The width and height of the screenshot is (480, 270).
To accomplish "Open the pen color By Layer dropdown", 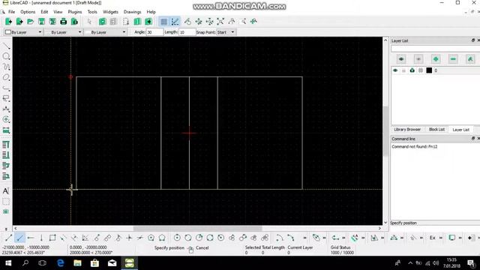I will 23,32.
